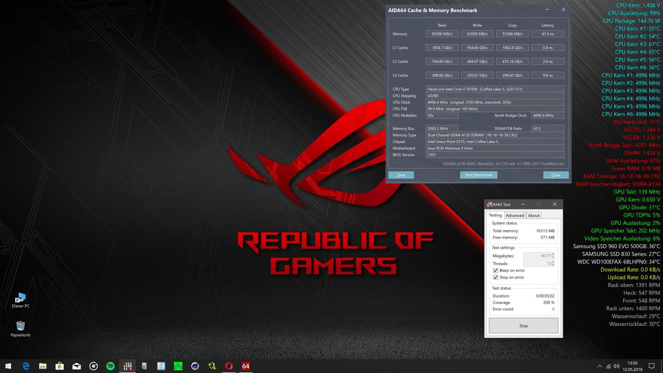Open the Cinema 4D sphere taskbar icon
Screen dimensions: 663x373
tap(195, 366)
